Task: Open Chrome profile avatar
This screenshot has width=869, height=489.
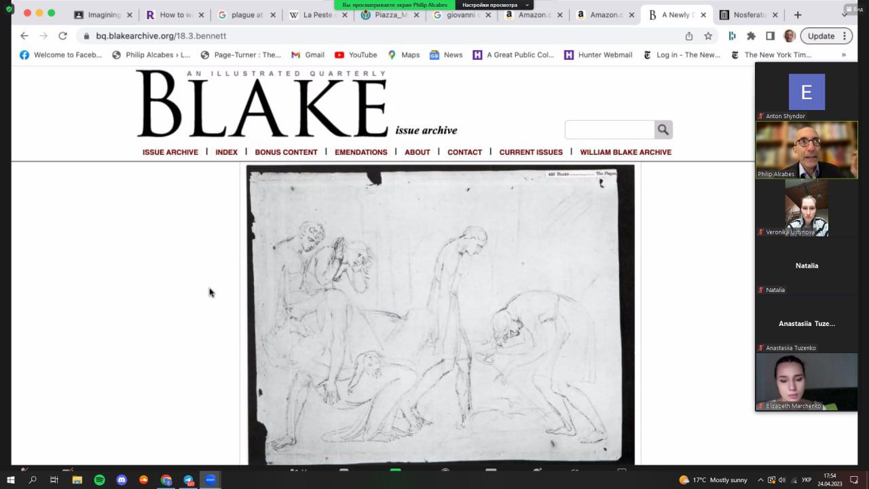Action: 790,36
